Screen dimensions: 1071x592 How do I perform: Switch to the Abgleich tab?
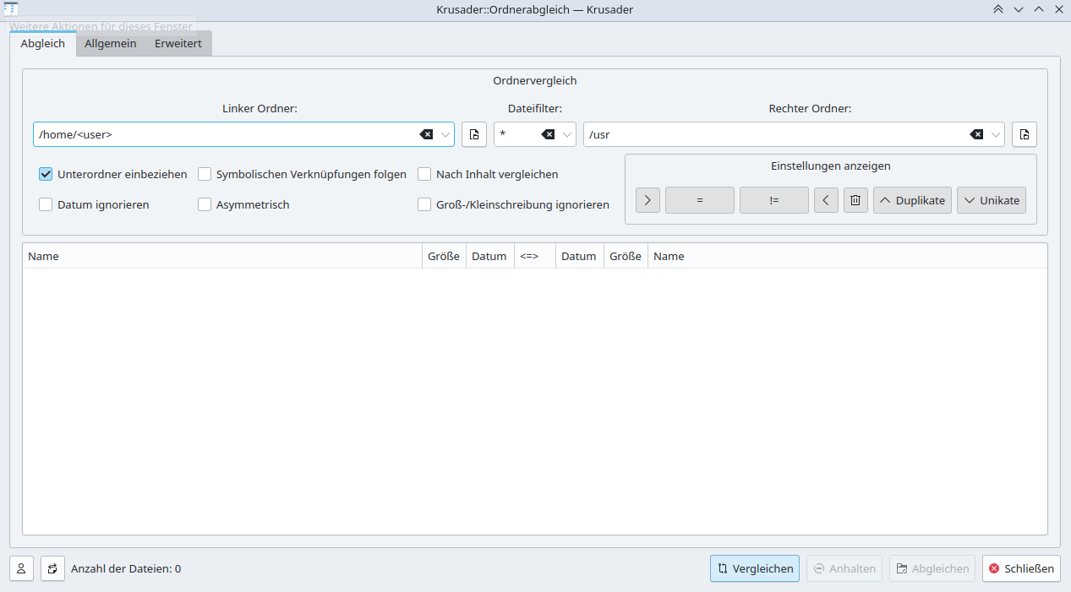tap(42, 43)
